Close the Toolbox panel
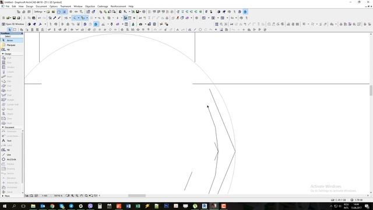This screenshot has height=210, width=373. pos(22,34)
